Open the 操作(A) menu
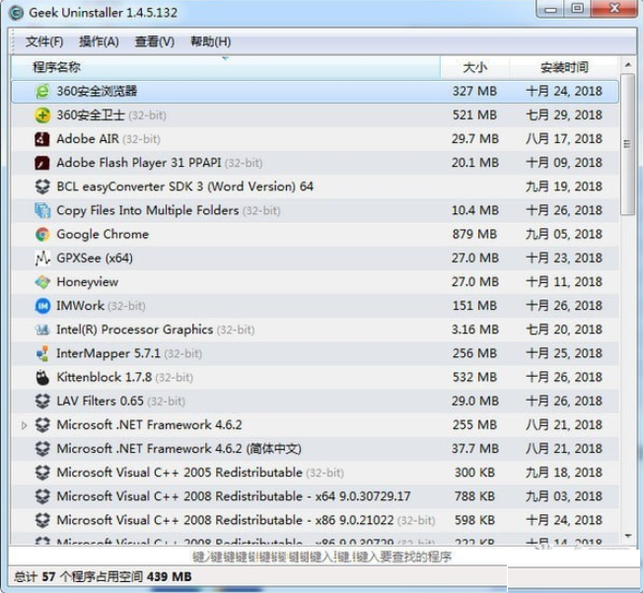 (x=99, y=41)
